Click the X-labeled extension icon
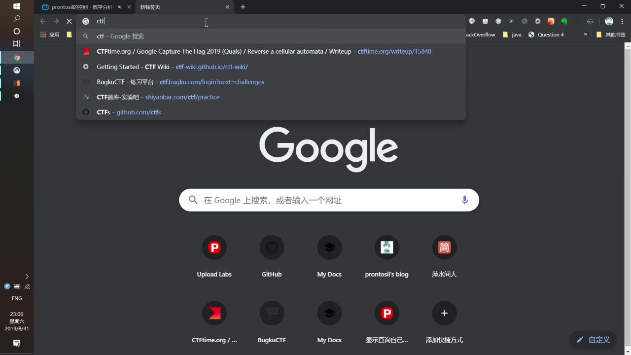This screenshot has height=355, width=631. click(x=511, y=21)
